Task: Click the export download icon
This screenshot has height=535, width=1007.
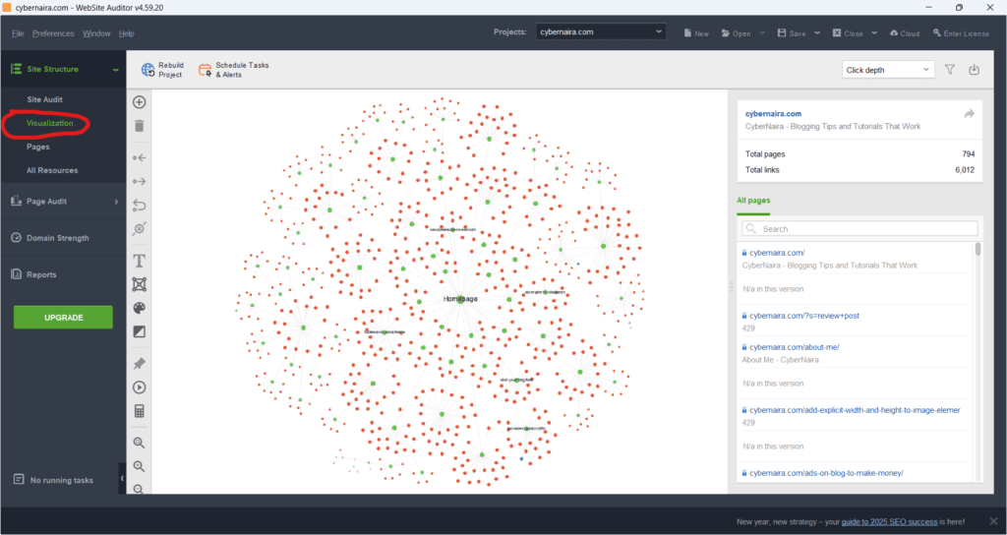Action: 975,70
